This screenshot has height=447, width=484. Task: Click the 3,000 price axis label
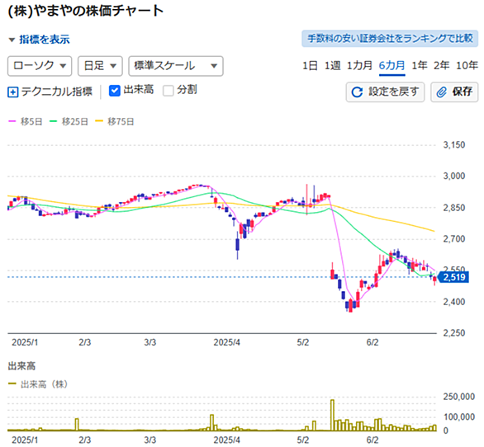click(454, 176)
